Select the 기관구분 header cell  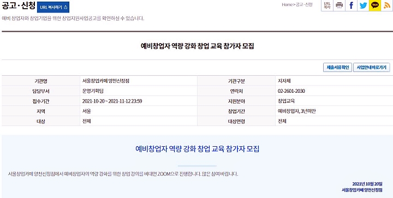pos(236,81)
